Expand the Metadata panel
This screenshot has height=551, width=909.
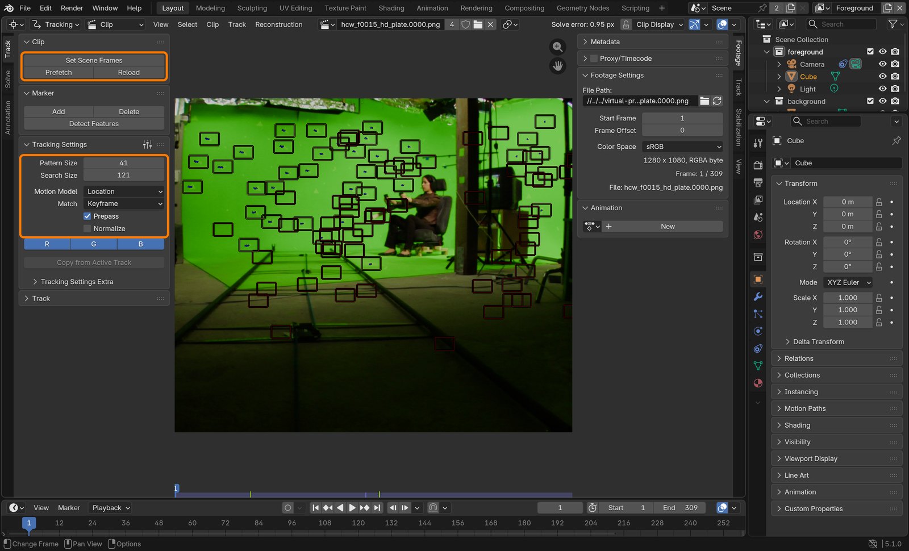pyautogui.click(x=605, y=42)
